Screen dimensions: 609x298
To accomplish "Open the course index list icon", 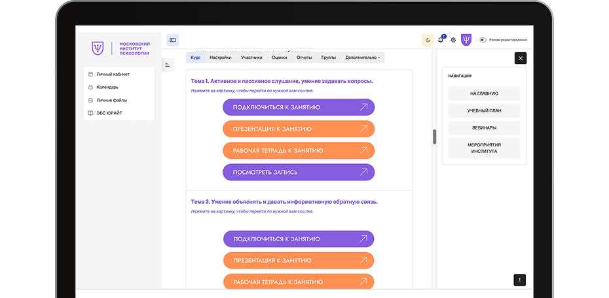I will [x=168, y=65].
